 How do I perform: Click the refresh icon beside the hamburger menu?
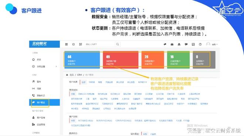74,44
